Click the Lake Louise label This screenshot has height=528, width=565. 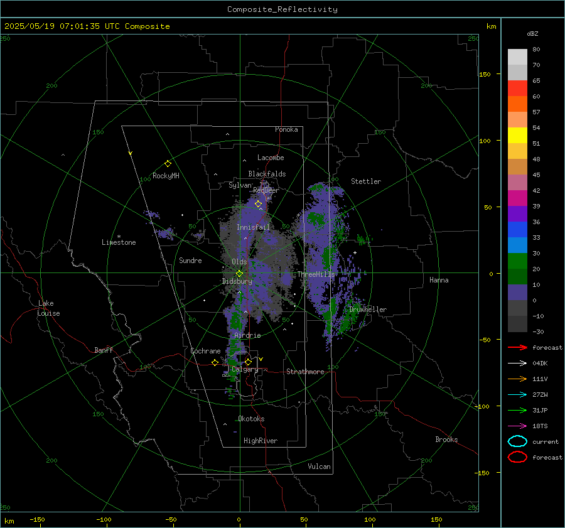click(48, 308)
